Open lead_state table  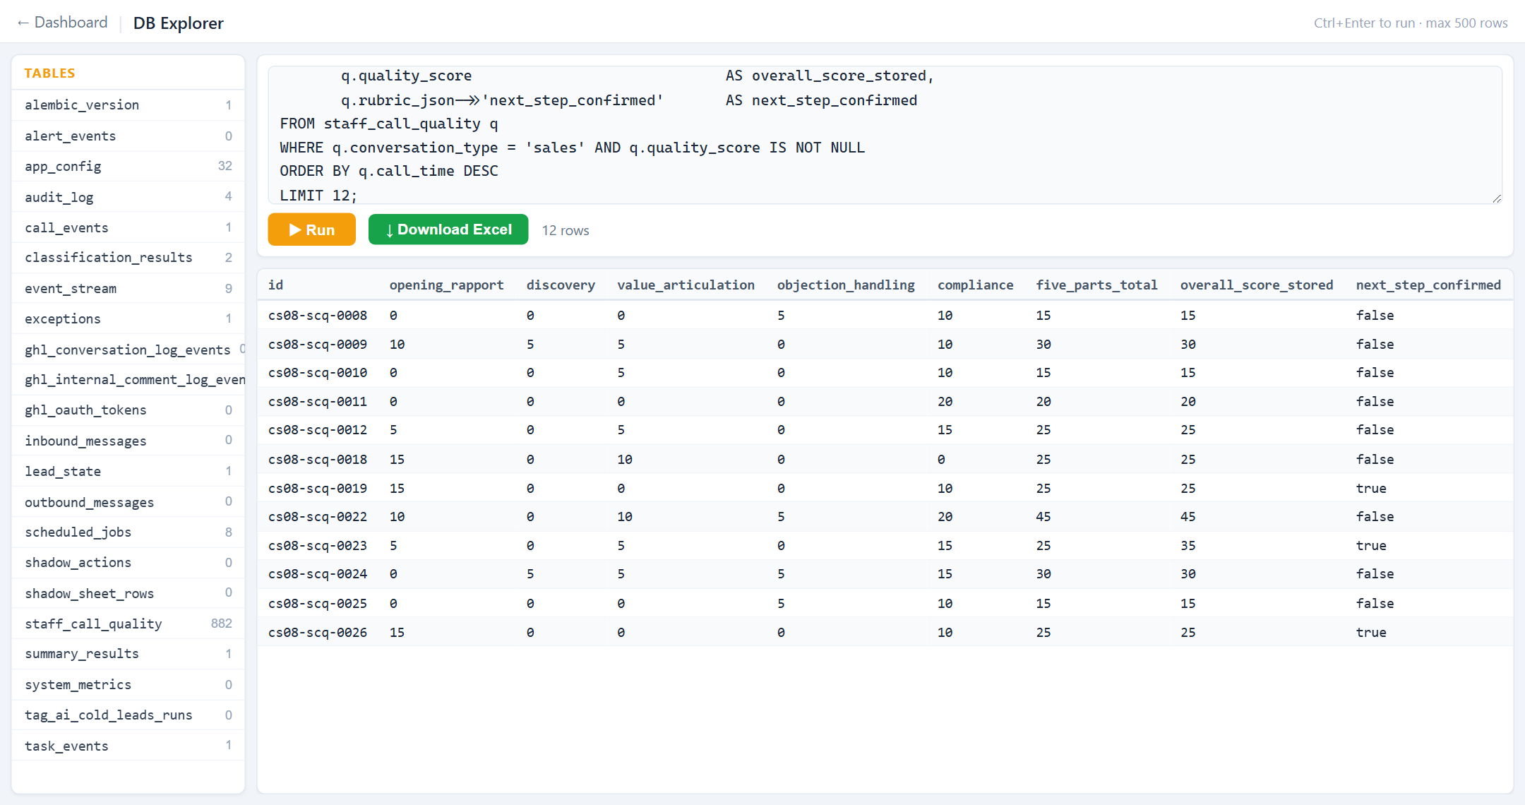pyautogui.click(x=128, y=472)
